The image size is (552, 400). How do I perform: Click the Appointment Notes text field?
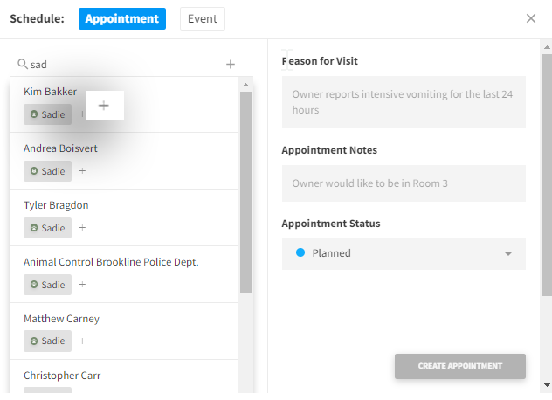[x=404, y=183]
